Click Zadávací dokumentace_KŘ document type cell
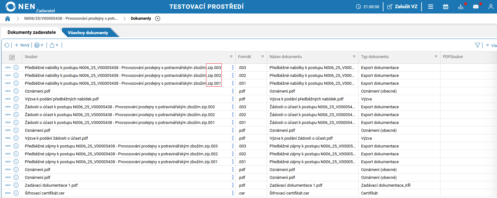The height and width of the screenshot is (198, 497). click(x=386, y=185)
